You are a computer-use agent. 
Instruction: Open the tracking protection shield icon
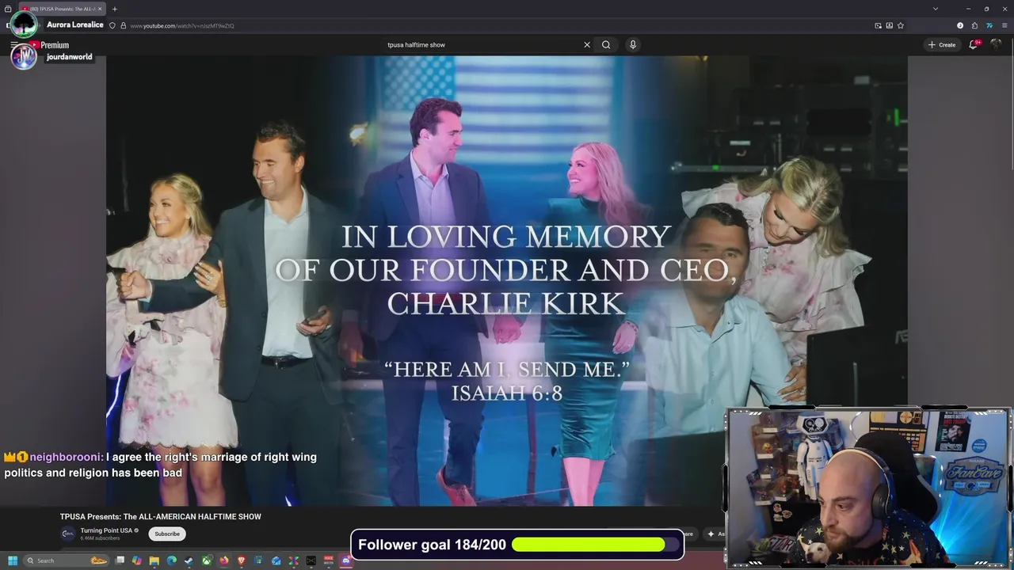click(112, 25)
